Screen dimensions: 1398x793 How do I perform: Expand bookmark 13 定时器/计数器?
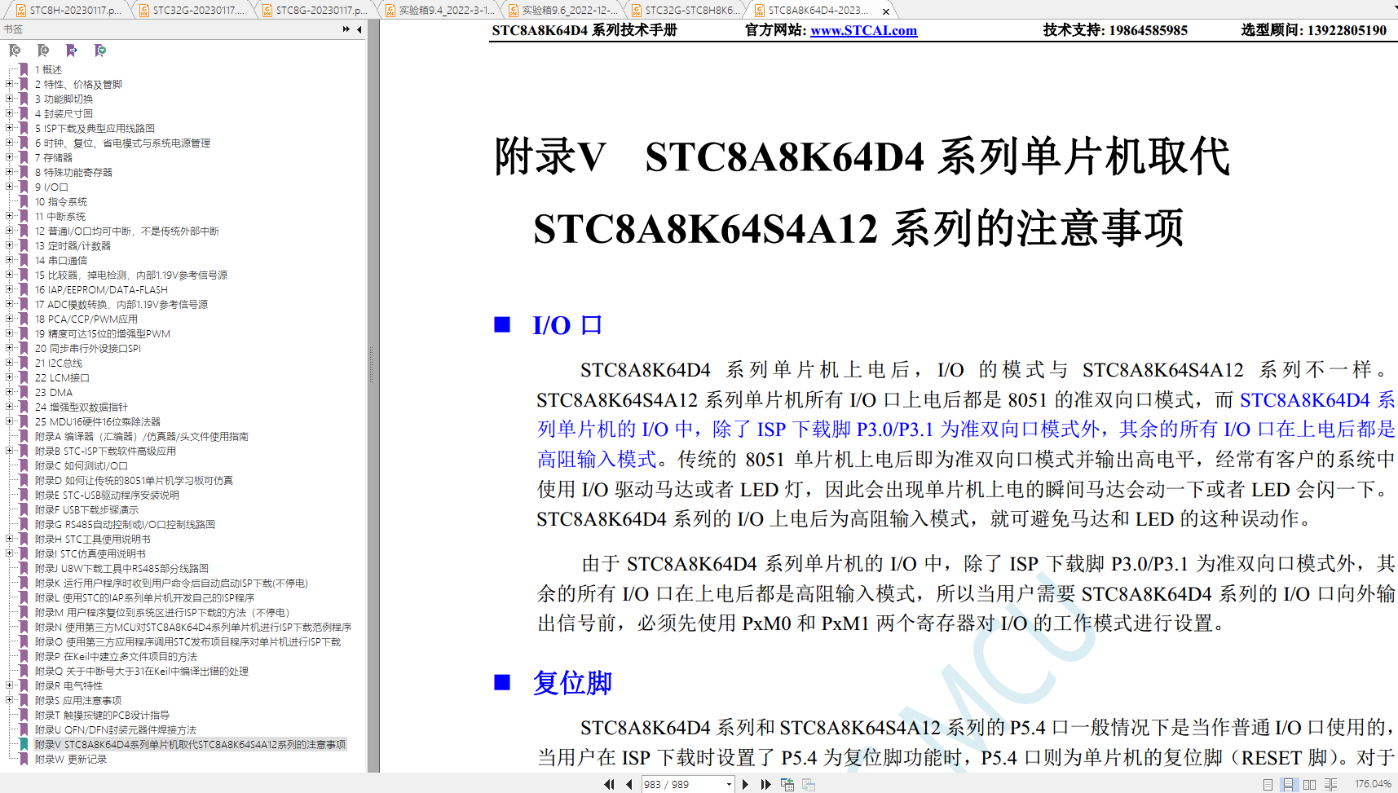pyautogui.click(x=9, y=245)
